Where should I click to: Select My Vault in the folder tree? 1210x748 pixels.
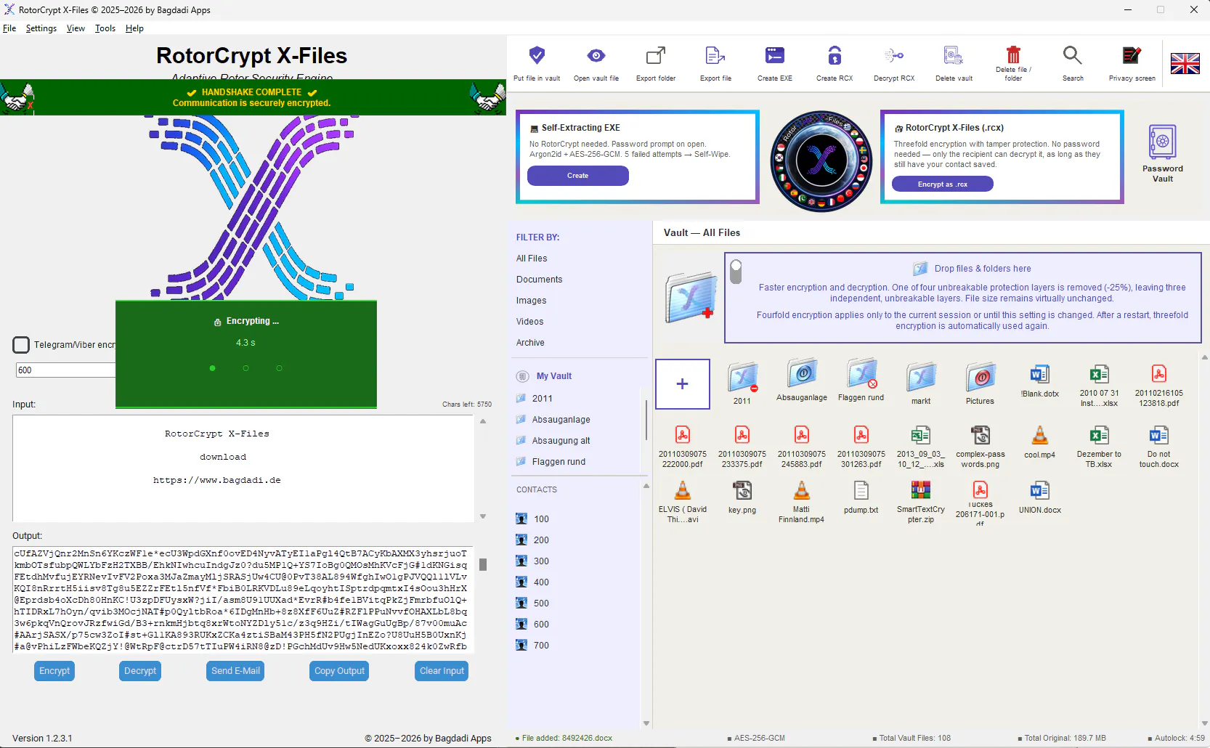pos(553,376)
